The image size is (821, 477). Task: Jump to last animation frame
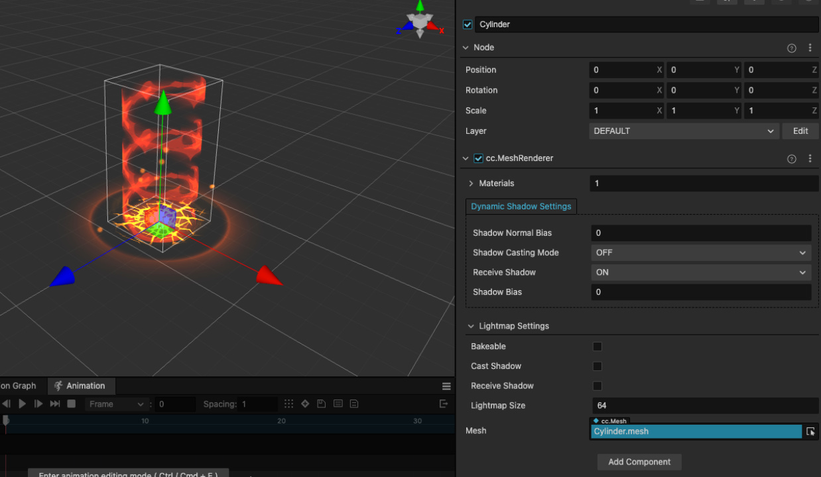(55, 403)
